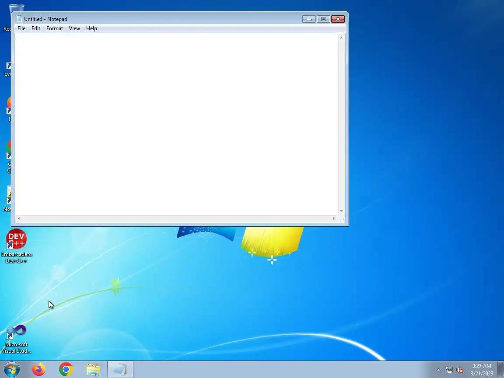Click the vertical scrollbar down arrow
Image resolution: width=504 pixels, height=378 pixels.
(341, 211)
